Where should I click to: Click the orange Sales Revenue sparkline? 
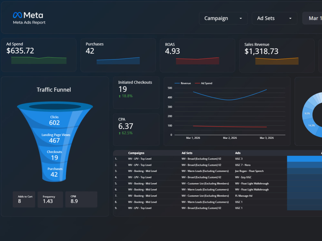(x=277, y=61)
